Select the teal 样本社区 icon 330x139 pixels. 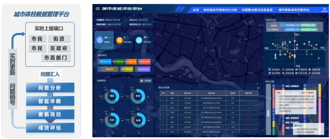[139, 40]
